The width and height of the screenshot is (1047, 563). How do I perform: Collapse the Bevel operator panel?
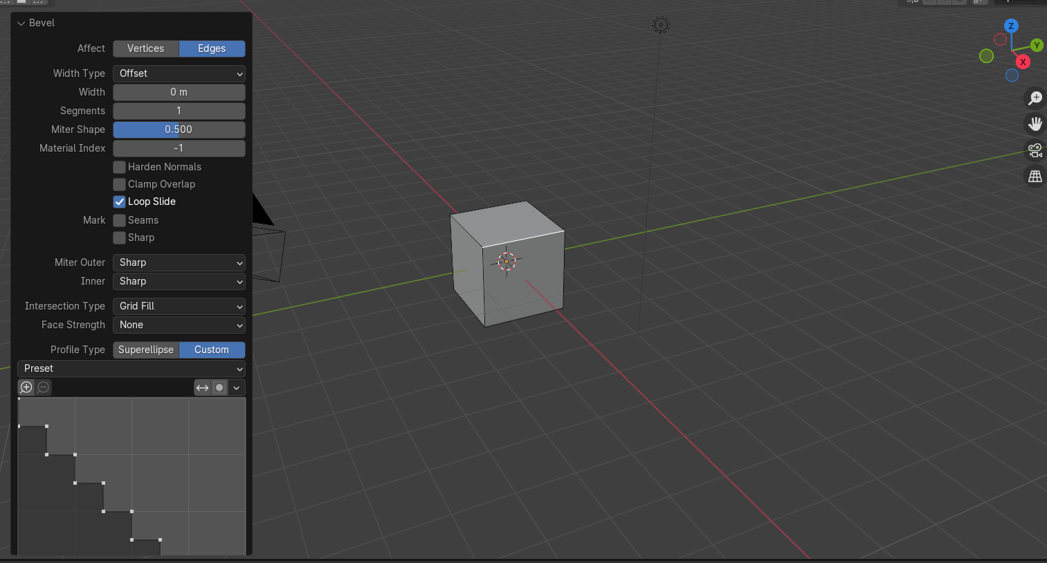pos(21,23)
